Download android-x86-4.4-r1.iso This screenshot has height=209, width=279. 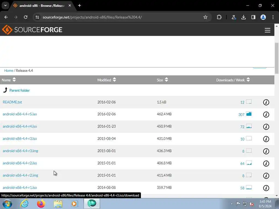click(20, 188)
